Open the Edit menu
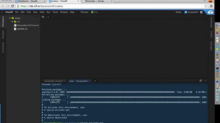220x123 pixels. [22, 12]
